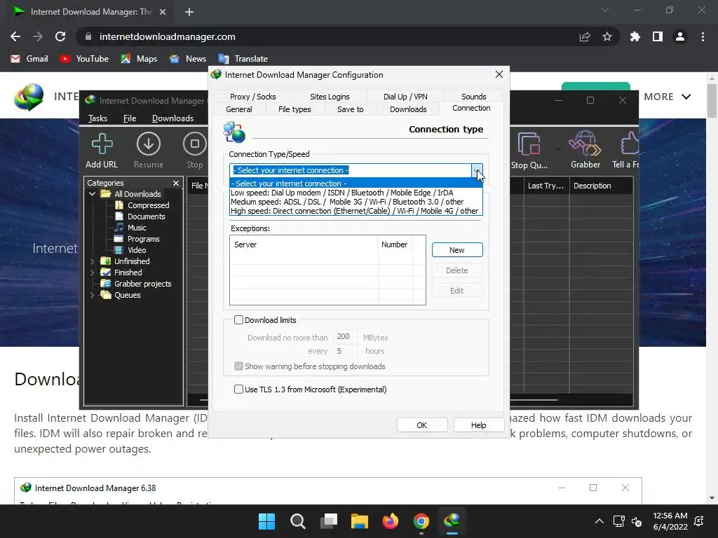Click the Server column header in Exceptions
The image size is (718, 538).
click(x=304, y=244)
